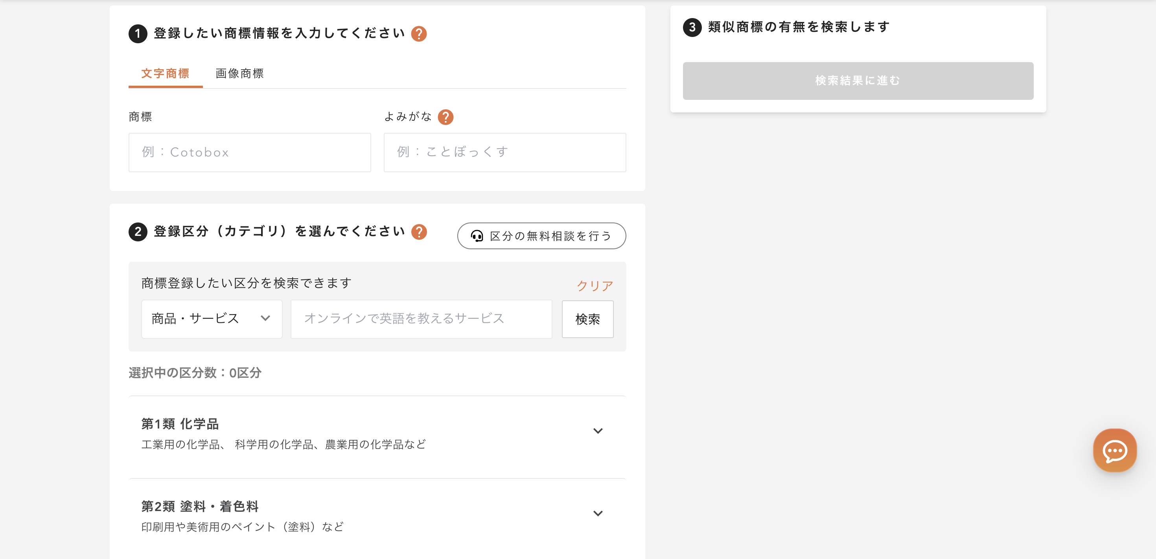Click step 3 number badge

click(x=692, y=28)
